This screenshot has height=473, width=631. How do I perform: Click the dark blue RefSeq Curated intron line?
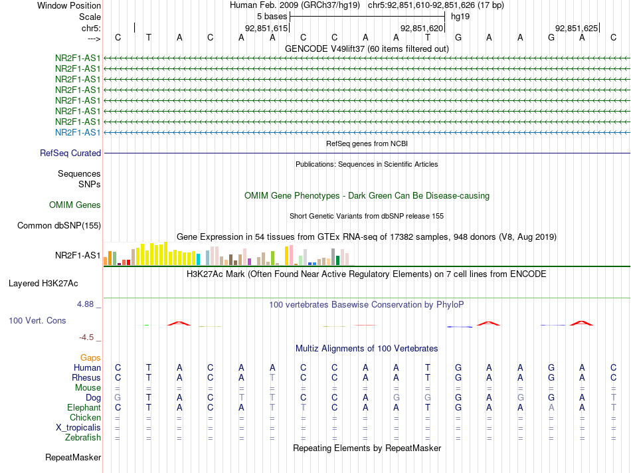pos(367,153)
